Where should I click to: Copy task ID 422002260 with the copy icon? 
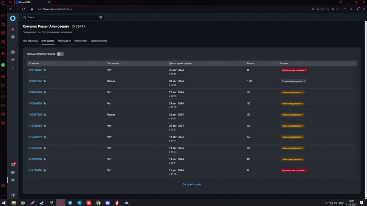tap(45, 81)
